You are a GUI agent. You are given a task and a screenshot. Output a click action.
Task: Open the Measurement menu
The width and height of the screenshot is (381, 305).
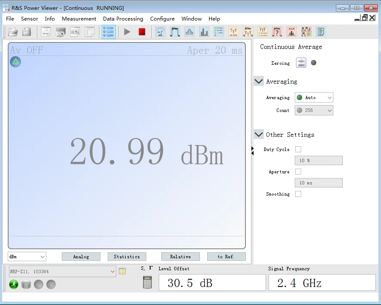(79, 19)
